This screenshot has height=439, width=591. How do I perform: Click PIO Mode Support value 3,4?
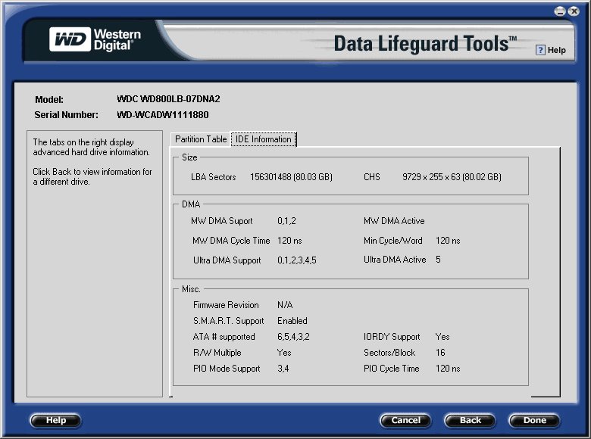pyautogui.click(x=283, y=369)
